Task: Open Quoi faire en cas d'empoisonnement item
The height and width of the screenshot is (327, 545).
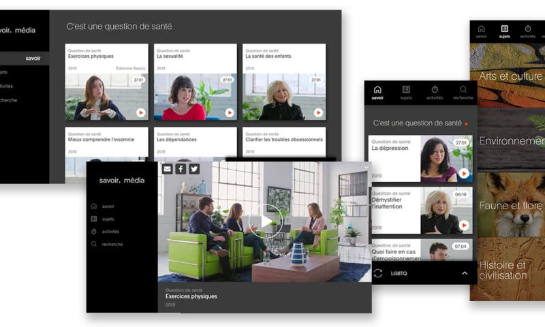Action: (x=420, y=250)
